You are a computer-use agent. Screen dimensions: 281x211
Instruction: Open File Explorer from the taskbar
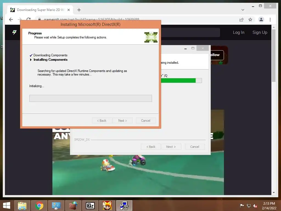tap(22, 206)
